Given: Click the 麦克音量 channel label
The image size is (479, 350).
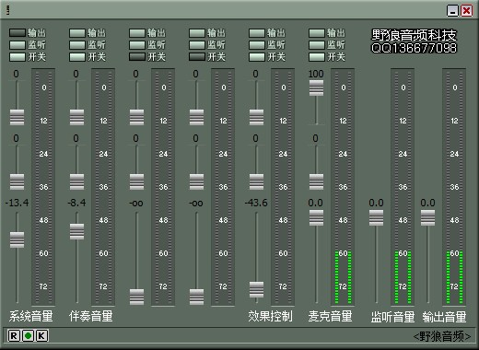Looking at the screenshot, I should tap(330, 316).
